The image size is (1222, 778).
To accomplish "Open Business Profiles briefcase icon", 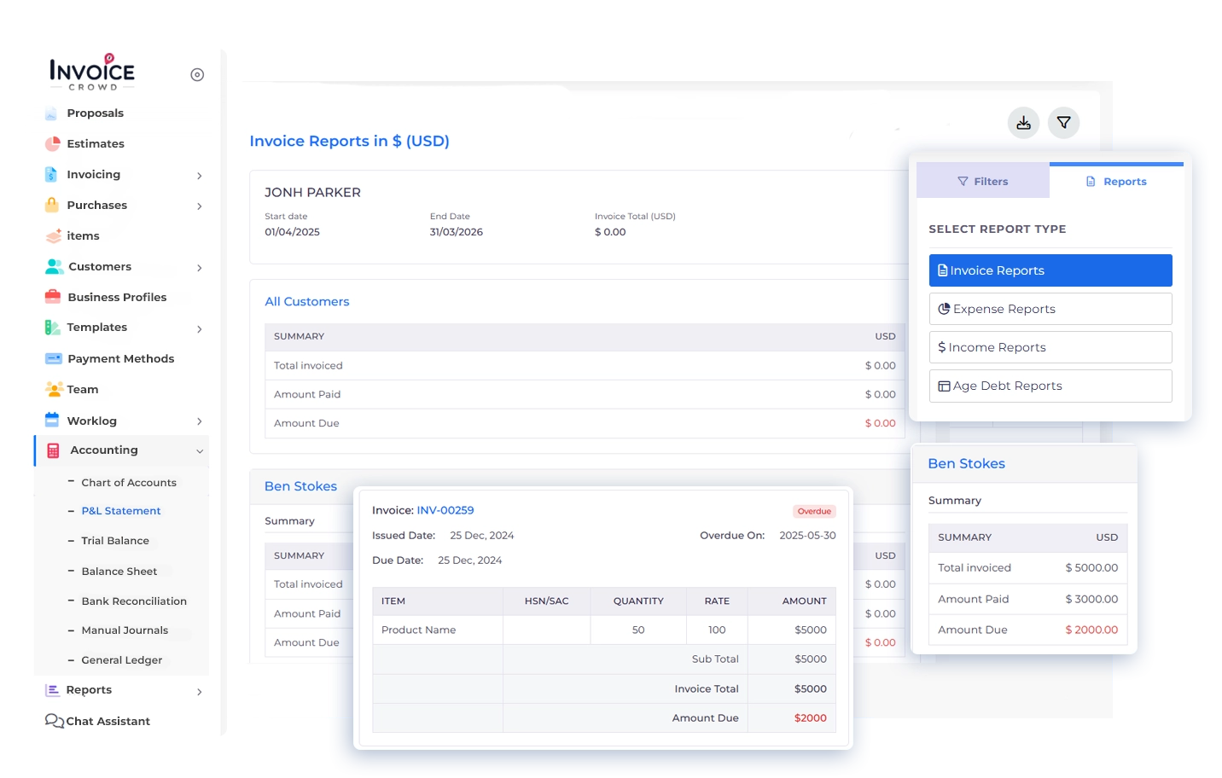I will pos(53,297).
